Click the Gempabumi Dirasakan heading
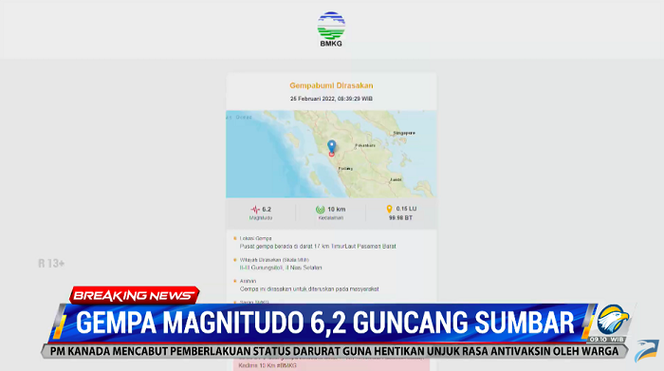This screenshot has height=371, width=664. pyautogui.click(x=331, y=85)
